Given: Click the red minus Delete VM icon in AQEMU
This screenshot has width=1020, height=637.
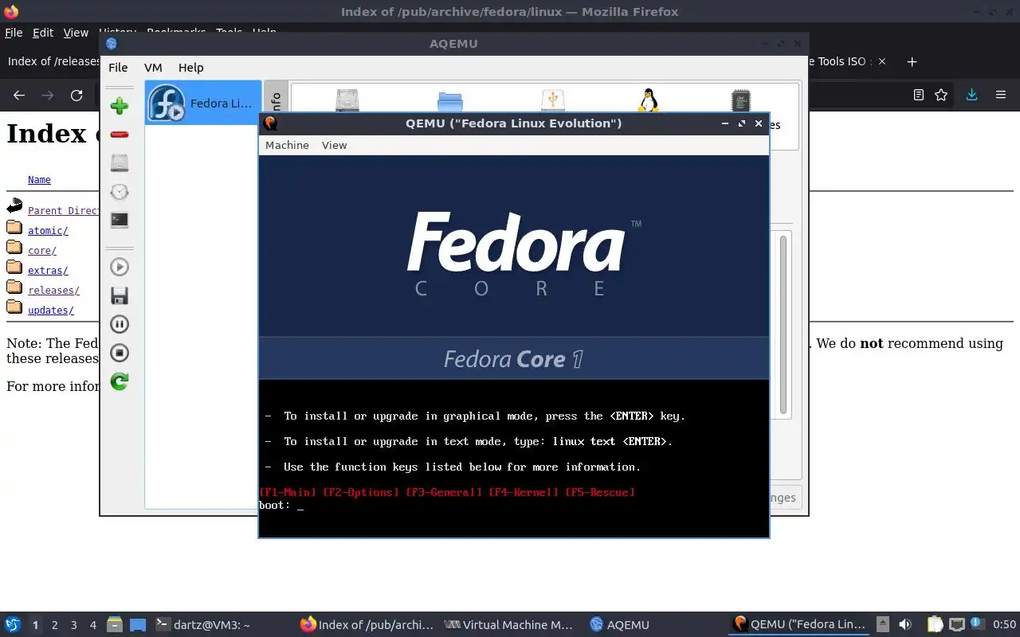Looking at the screenshot, I should (x=120, y=135).
